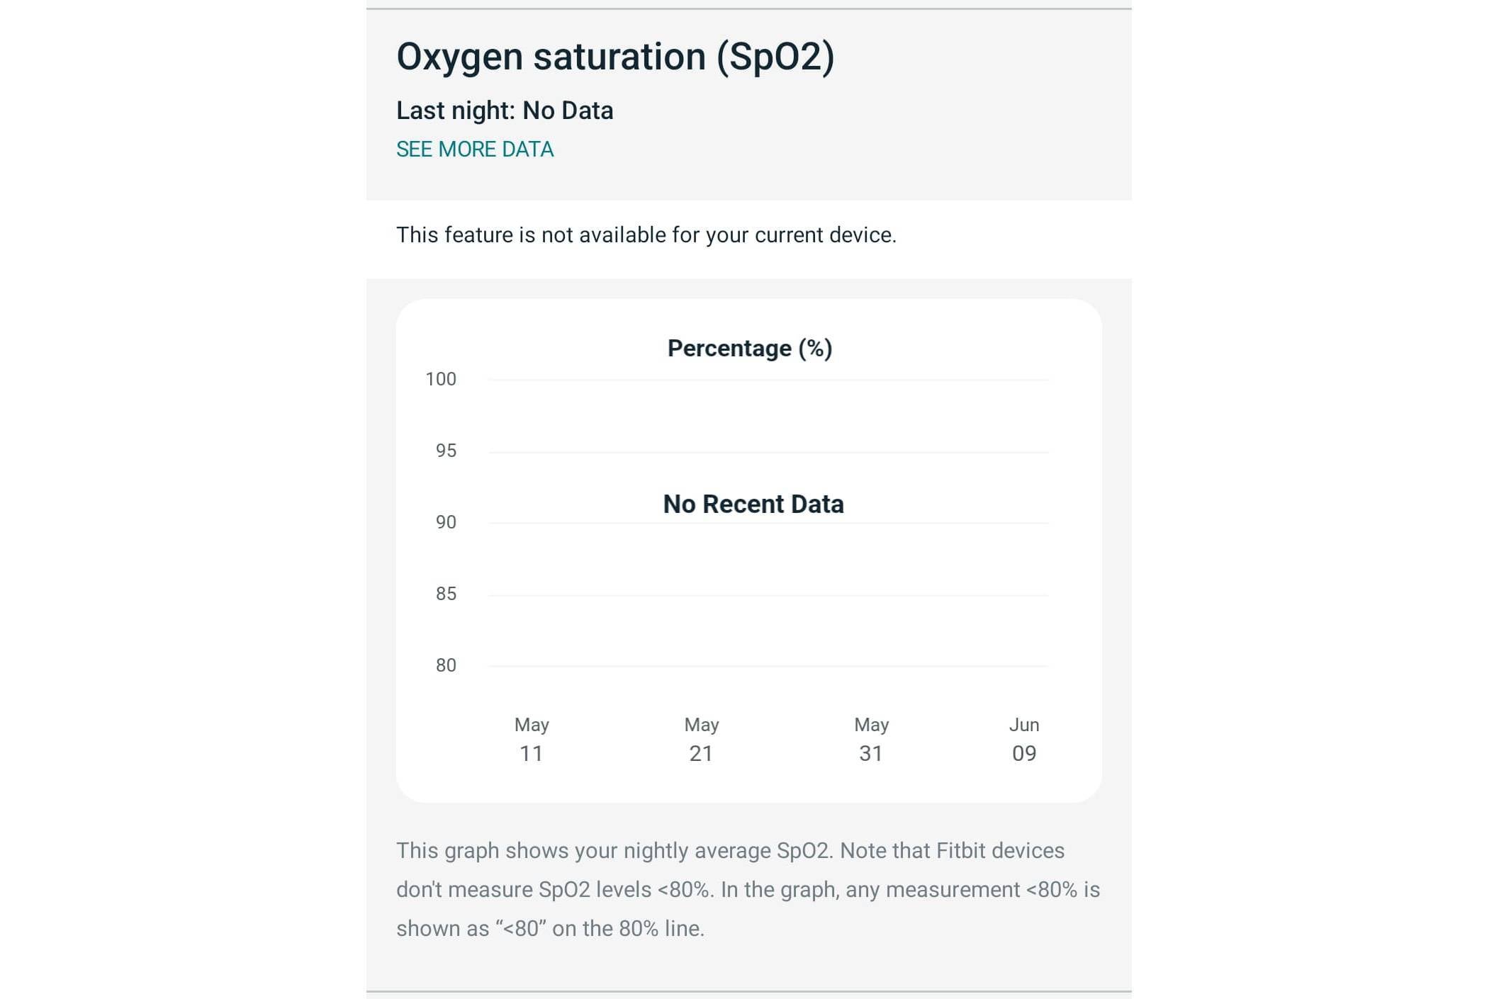Choose the May 31 date marker

pos(871,740)
